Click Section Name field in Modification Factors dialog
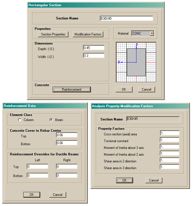This screenshot has width=193, height=206. (153, 119)
